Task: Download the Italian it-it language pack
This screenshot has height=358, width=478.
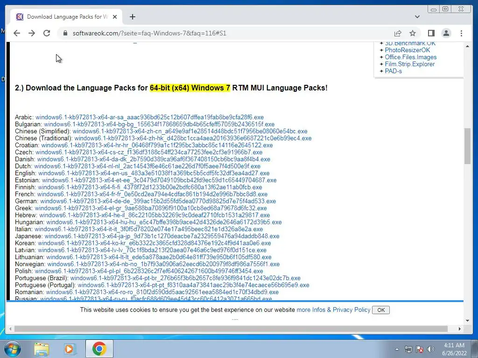Action: (148, 229)
